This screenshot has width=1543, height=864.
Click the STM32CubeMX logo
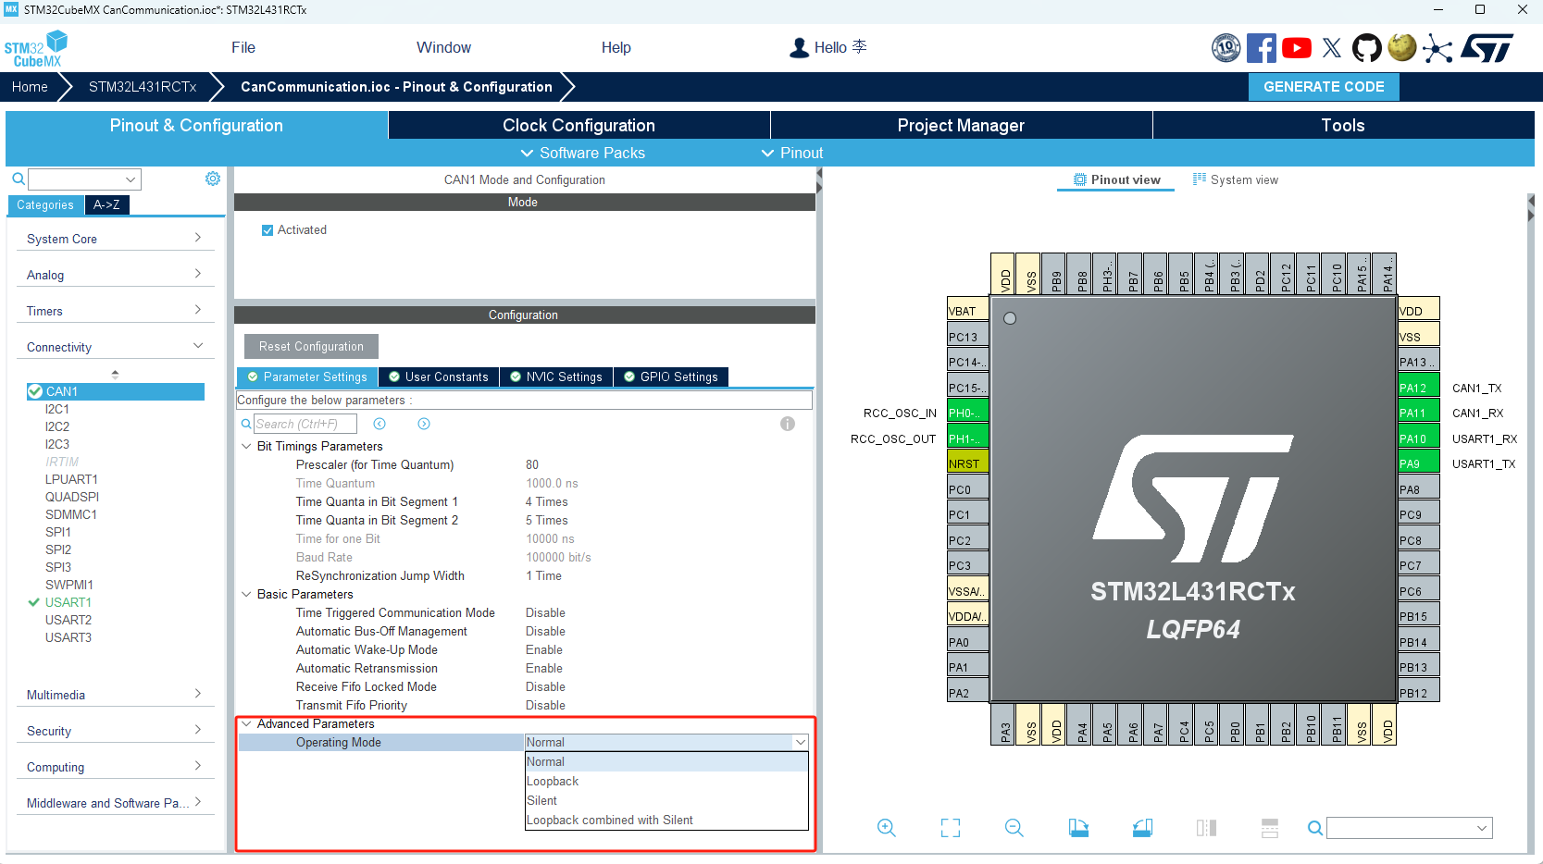[36, 49]
